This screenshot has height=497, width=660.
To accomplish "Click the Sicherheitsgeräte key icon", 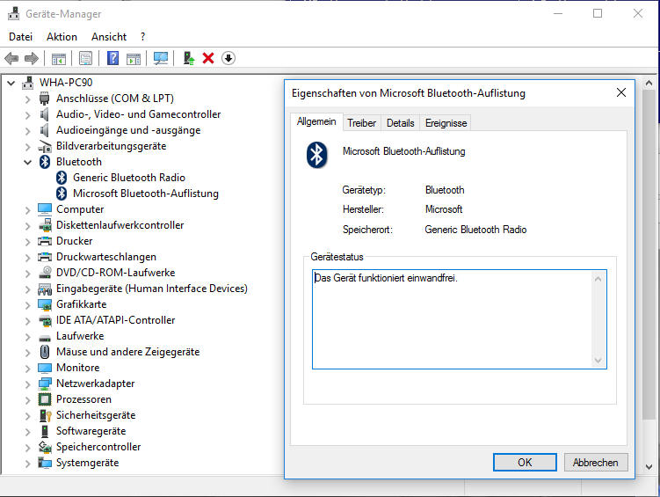I will 45,415.
